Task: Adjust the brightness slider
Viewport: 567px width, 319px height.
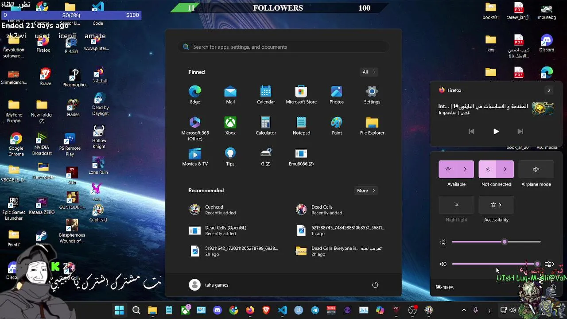Action: (496, 242)
